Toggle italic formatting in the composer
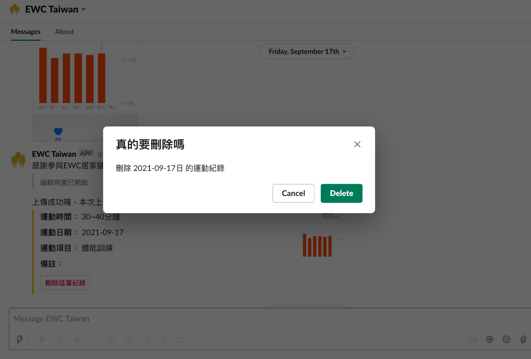The width and height of the screenshot is (531, 359). tap(59, 339)
